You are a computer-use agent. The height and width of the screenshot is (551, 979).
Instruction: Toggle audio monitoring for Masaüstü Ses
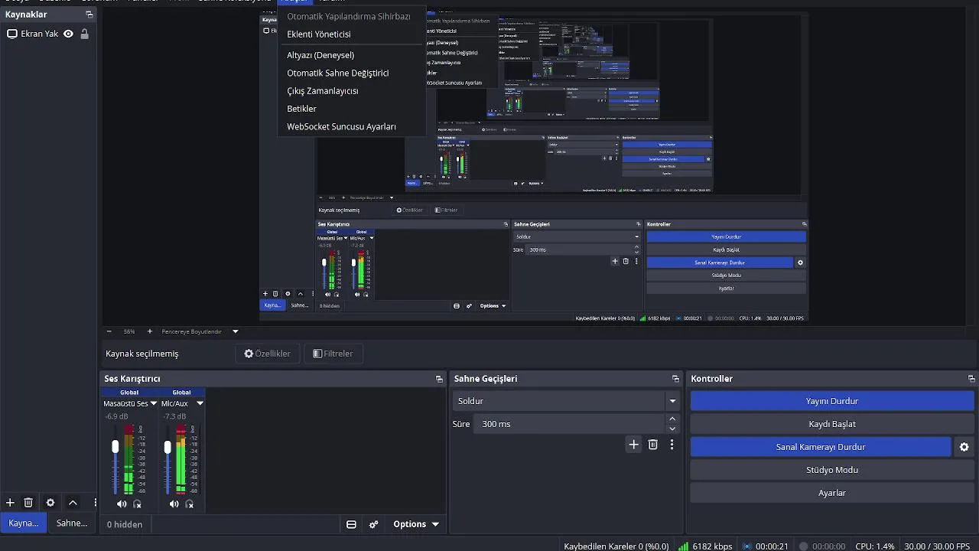tap(137, 504)
